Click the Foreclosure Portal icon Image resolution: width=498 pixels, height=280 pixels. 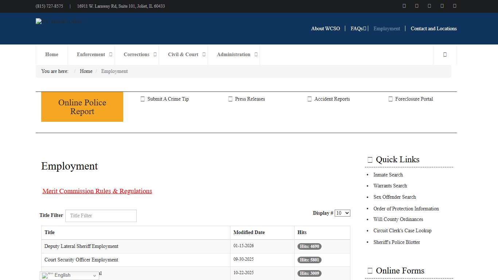[390, 99]
